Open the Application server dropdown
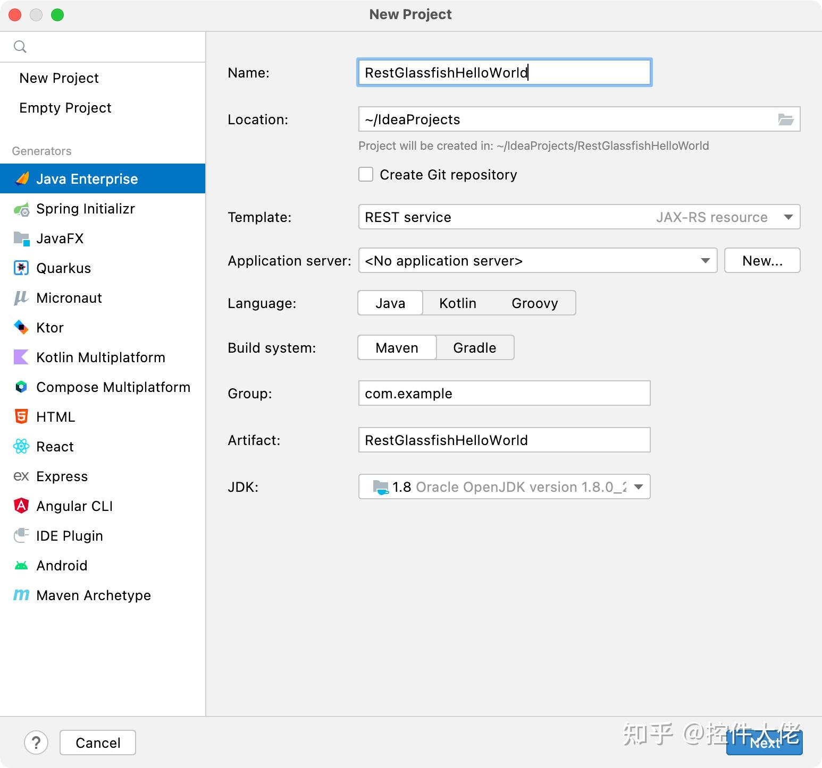822x768 pixels. [705, 261]
